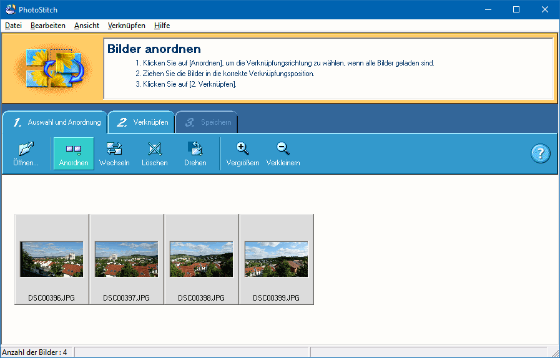The height and width of the screenshot is (358, 560).
Task: Select the Anordnen arrange tool
Action: point(74,153)
